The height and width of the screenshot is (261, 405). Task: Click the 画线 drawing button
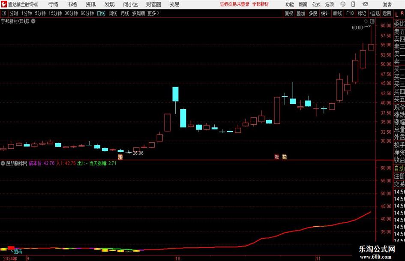click(337, 13)
